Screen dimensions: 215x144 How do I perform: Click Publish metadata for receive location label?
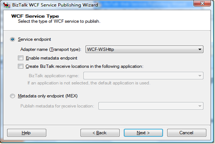coord(57,106)
